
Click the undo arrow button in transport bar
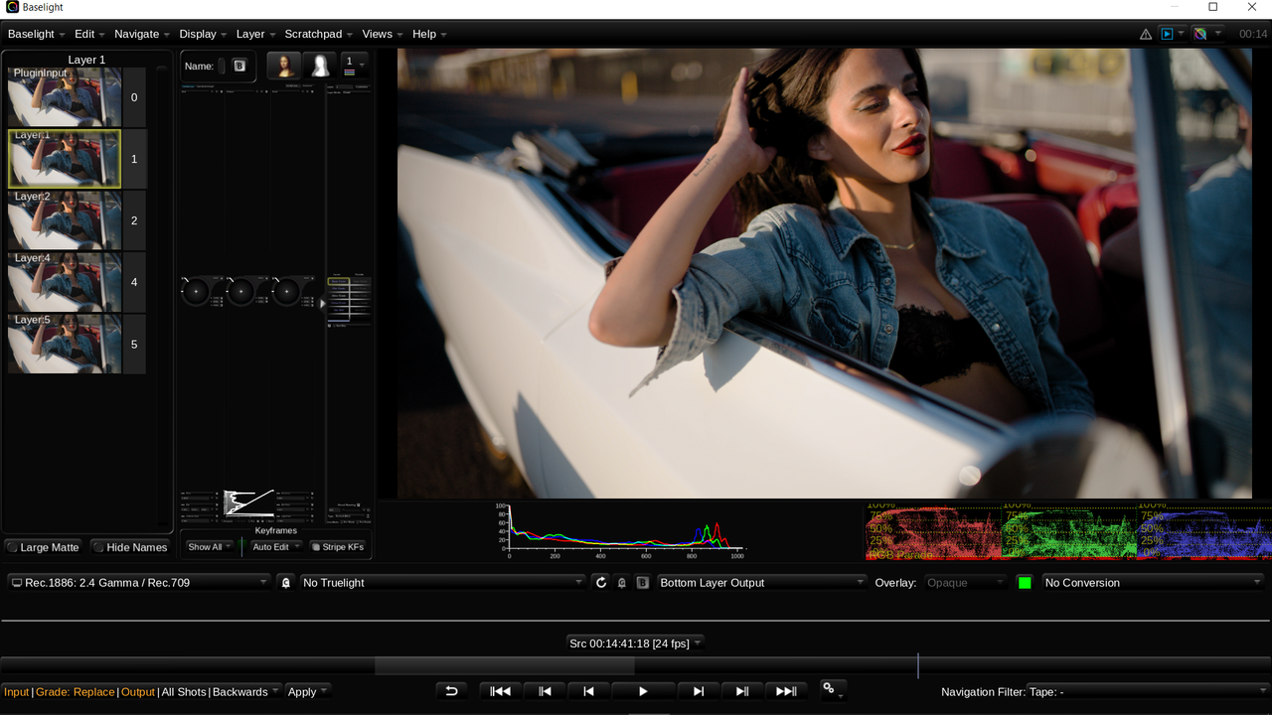(x=451, y=691)
